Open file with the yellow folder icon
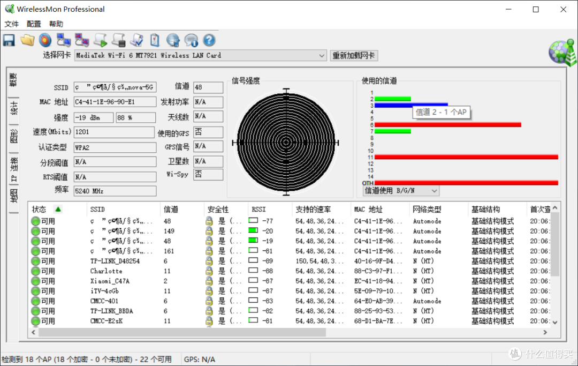The image size is (578, 366). pos(27,40)
